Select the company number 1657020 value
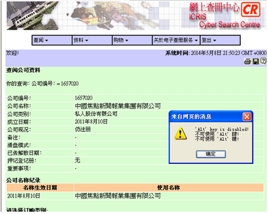Image resolution: width=268 pixels, height=214 pixels. click(x=83, y=98)
